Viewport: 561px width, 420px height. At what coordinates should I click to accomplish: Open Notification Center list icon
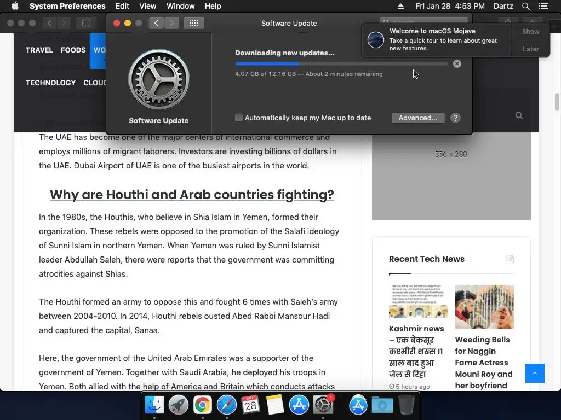point(543,6)
